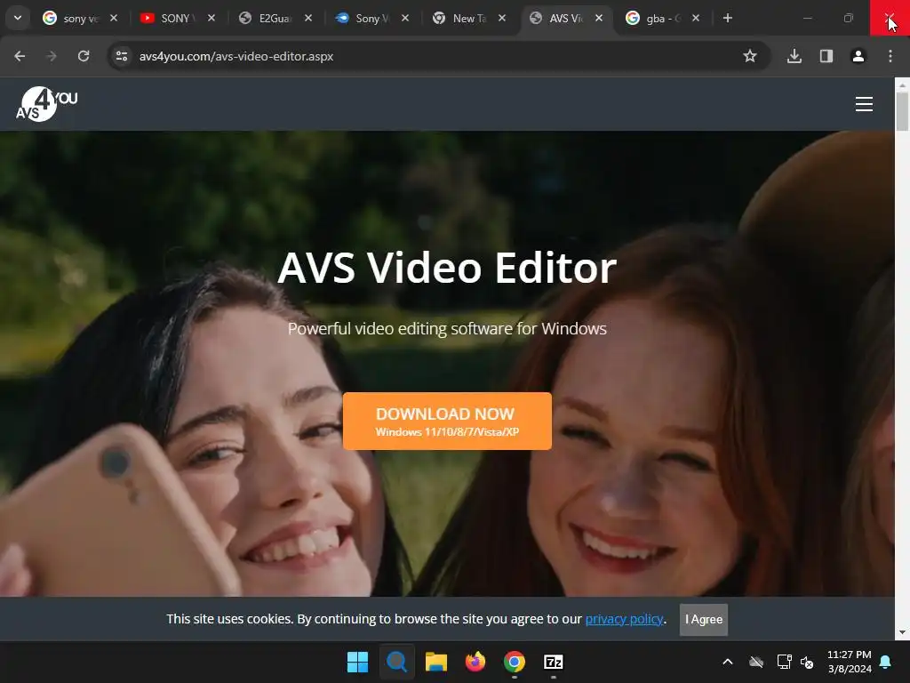The width and height of the screenshot is (910, 683).
Task: Close the Sony V tab
Action: point(405,18)
